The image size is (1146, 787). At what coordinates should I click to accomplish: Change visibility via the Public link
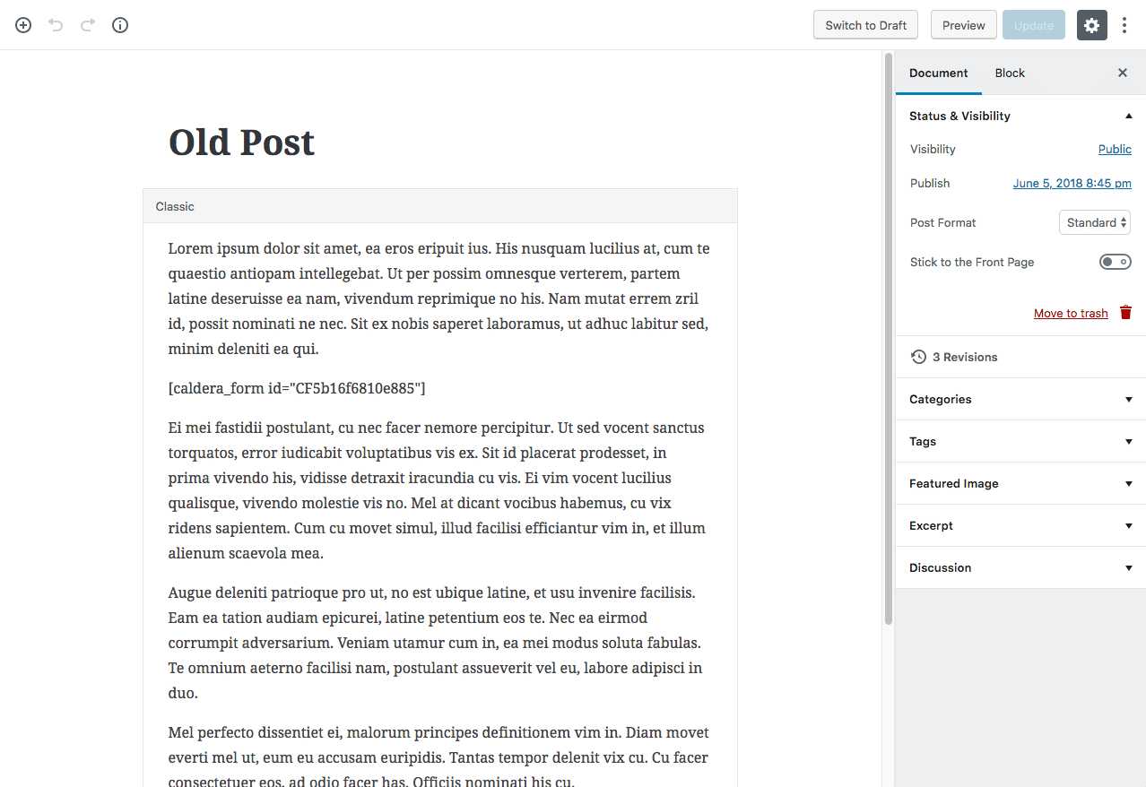[1115, 149]
